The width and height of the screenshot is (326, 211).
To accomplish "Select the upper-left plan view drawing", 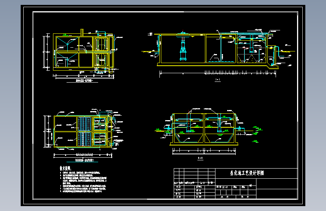I will pyautogui.click(x=83, y=54).
